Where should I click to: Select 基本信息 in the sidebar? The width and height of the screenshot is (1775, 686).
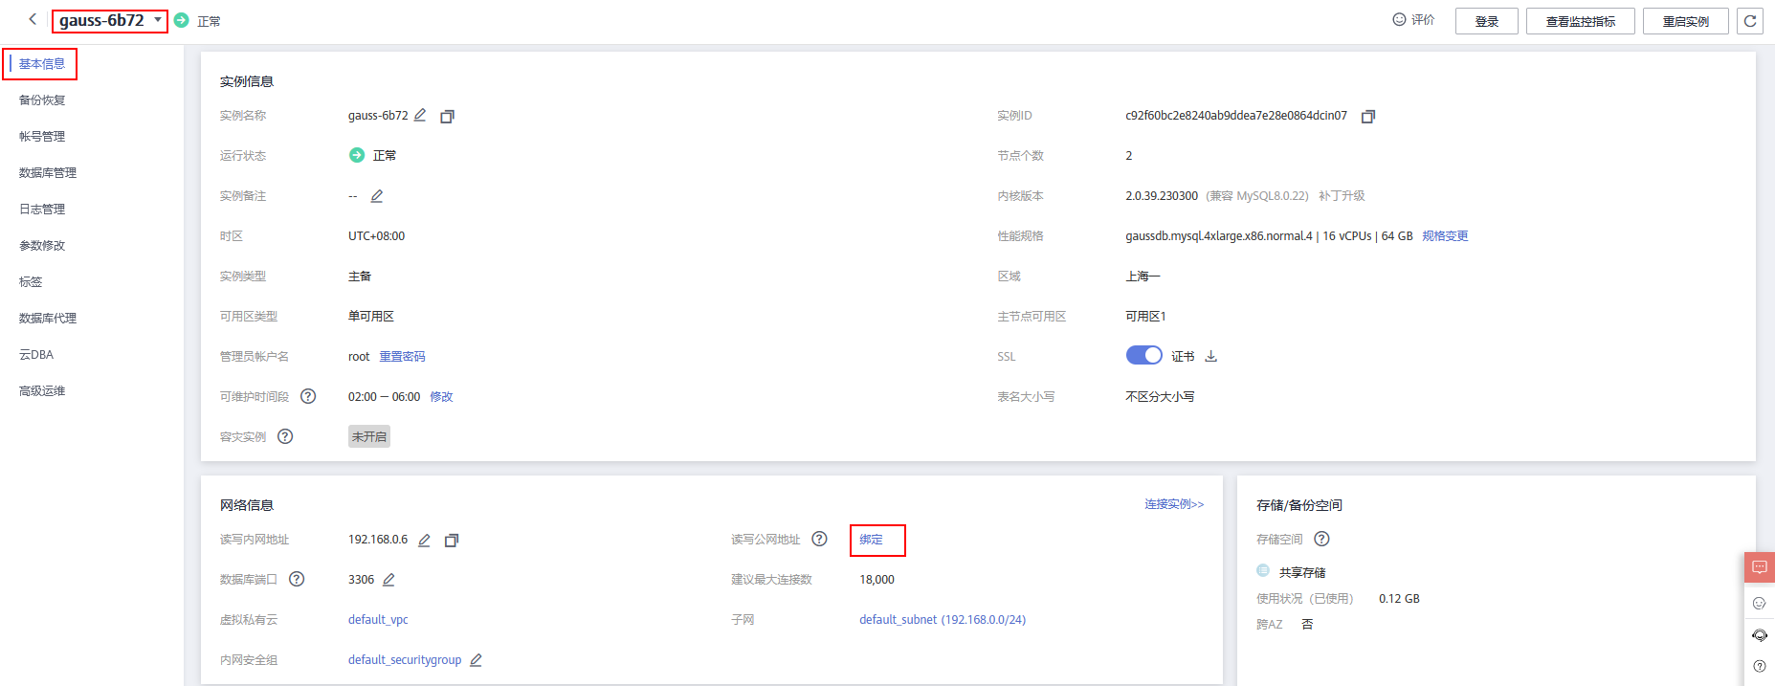pos(42,64)
